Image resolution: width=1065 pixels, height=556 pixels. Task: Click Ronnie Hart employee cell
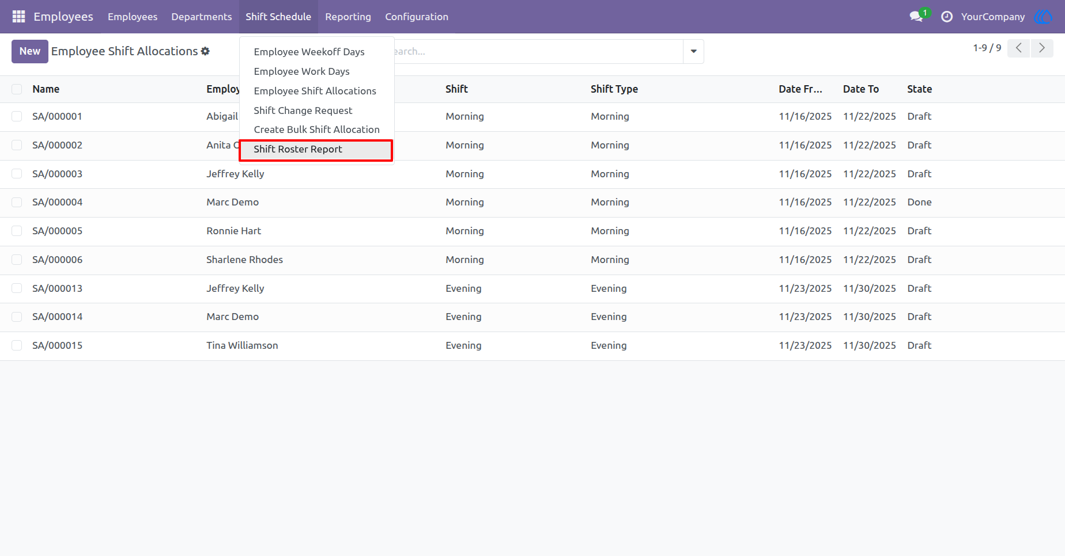click(234, 231)
